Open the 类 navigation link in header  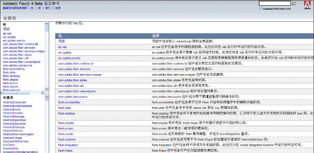(39, 8)
